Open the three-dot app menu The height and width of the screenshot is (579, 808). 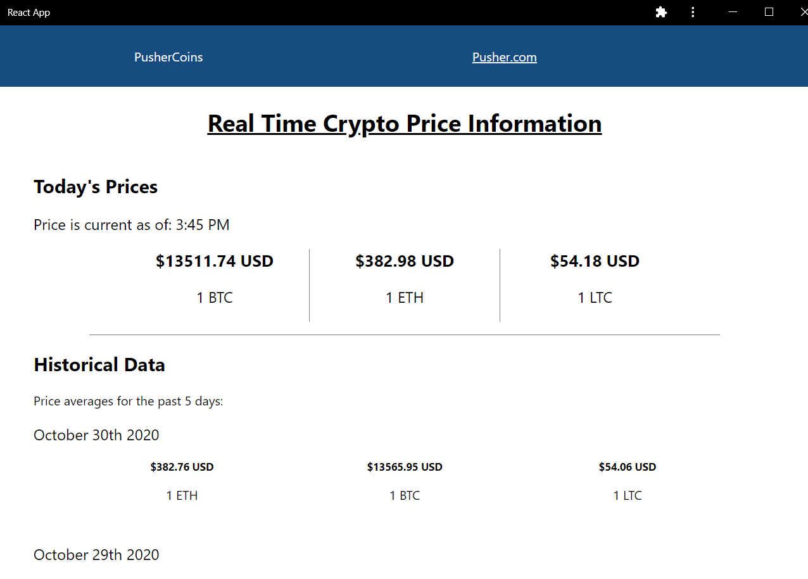point(693,12)
